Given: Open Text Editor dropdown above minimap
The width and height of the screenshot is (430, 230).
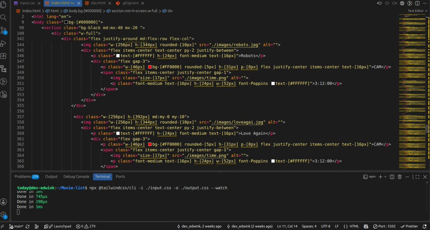Looking at the screenshot, I should coord(417,11).
